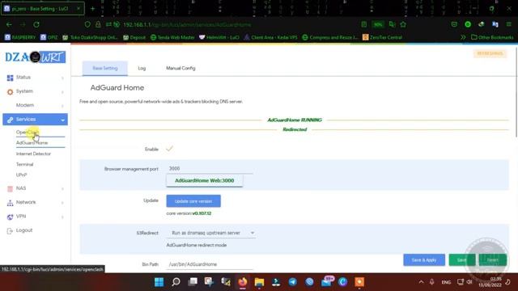Open the Windows Start menu

coord(159,282)
